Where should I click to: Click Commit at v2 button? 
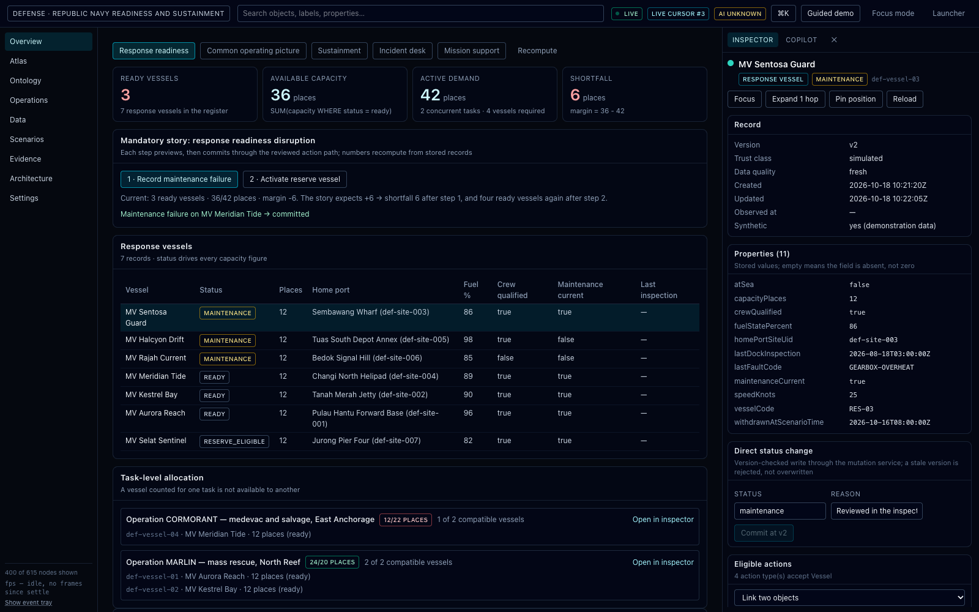pos(764,533)
